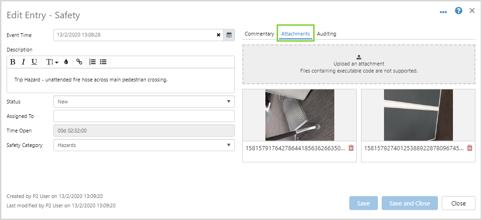Click the Save button
This screenshot has height=220, width=482.
[x=363, y=203]
